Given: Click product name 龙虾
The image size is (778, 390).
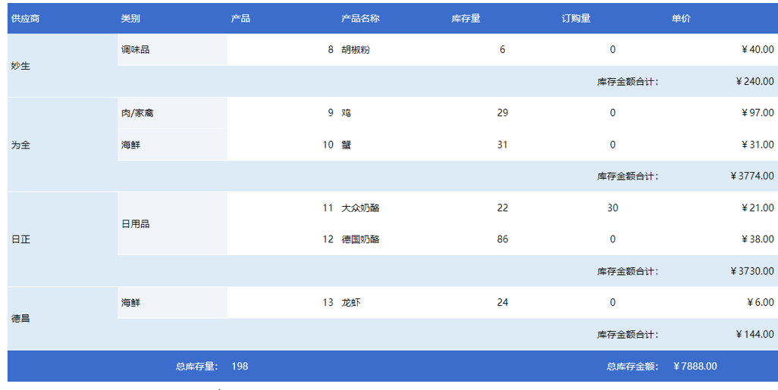Looking at the screenshot, I should [x=351, y=302].
